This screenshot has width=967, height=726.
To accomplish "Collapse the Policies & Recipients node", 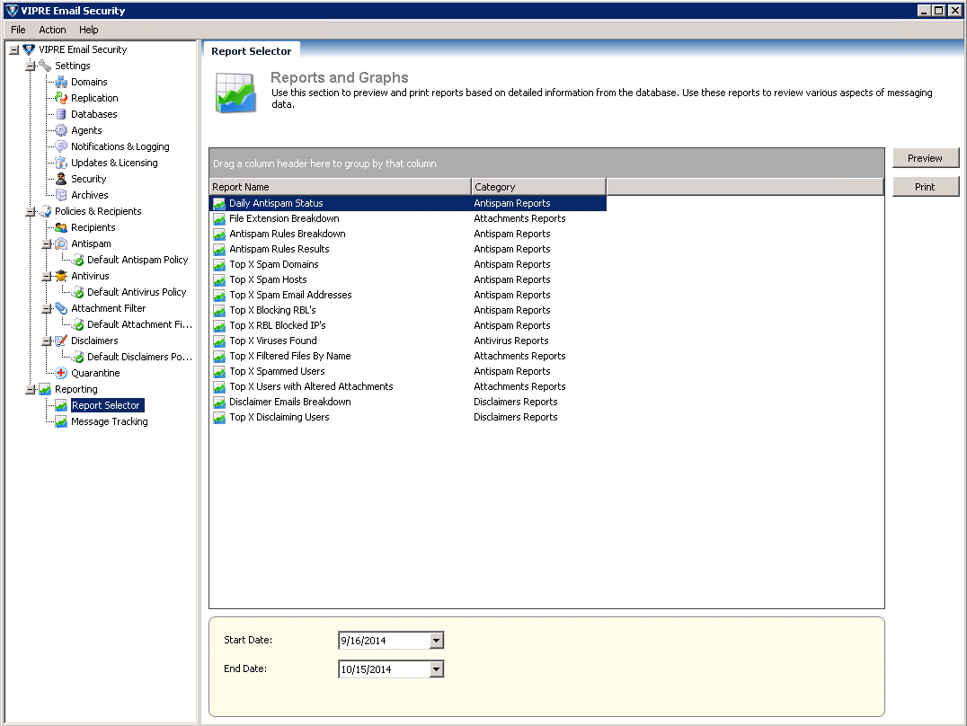I will click(30, 212).
